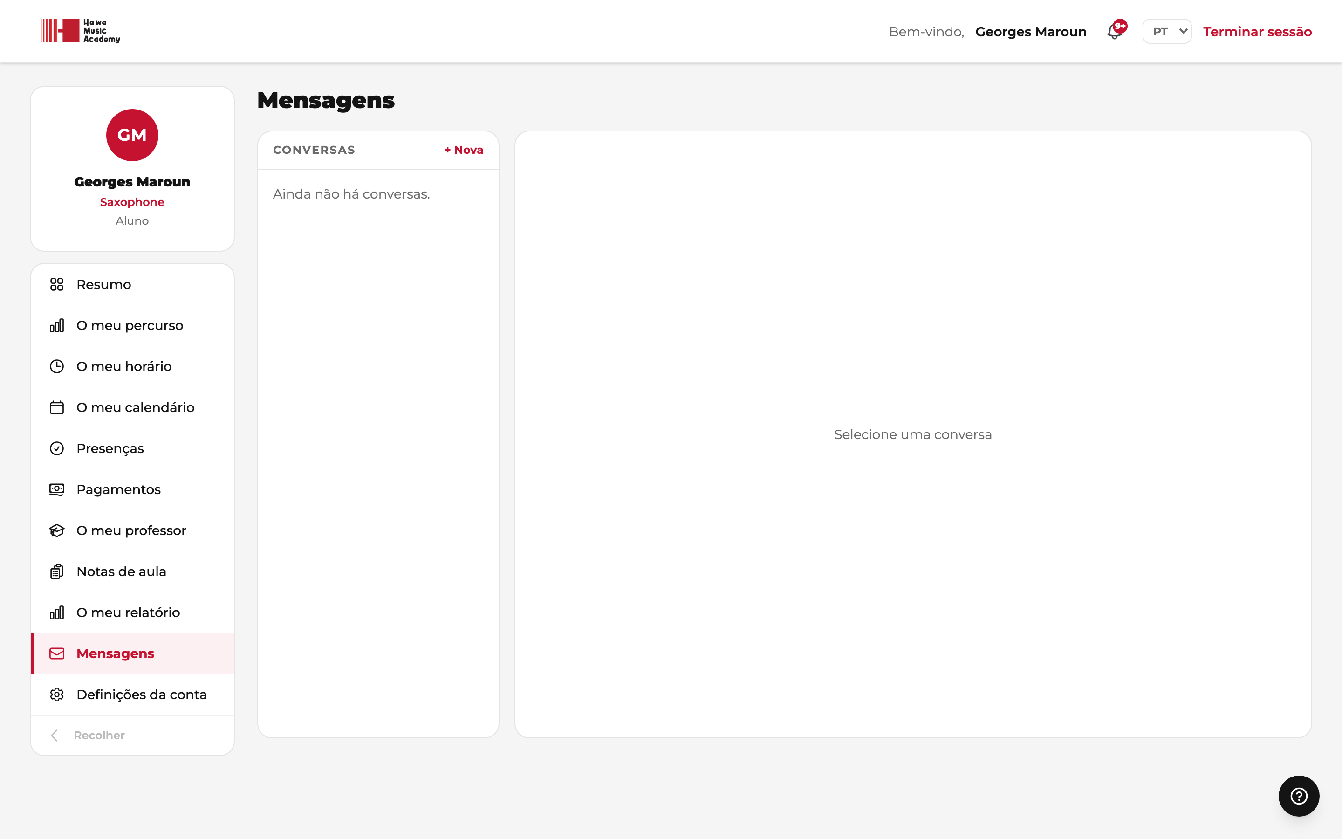Image resolution: width=1342 pixels, height=839 pixels.
Task: Go to Resumo in the sidebar
Action: click(132, 285)
